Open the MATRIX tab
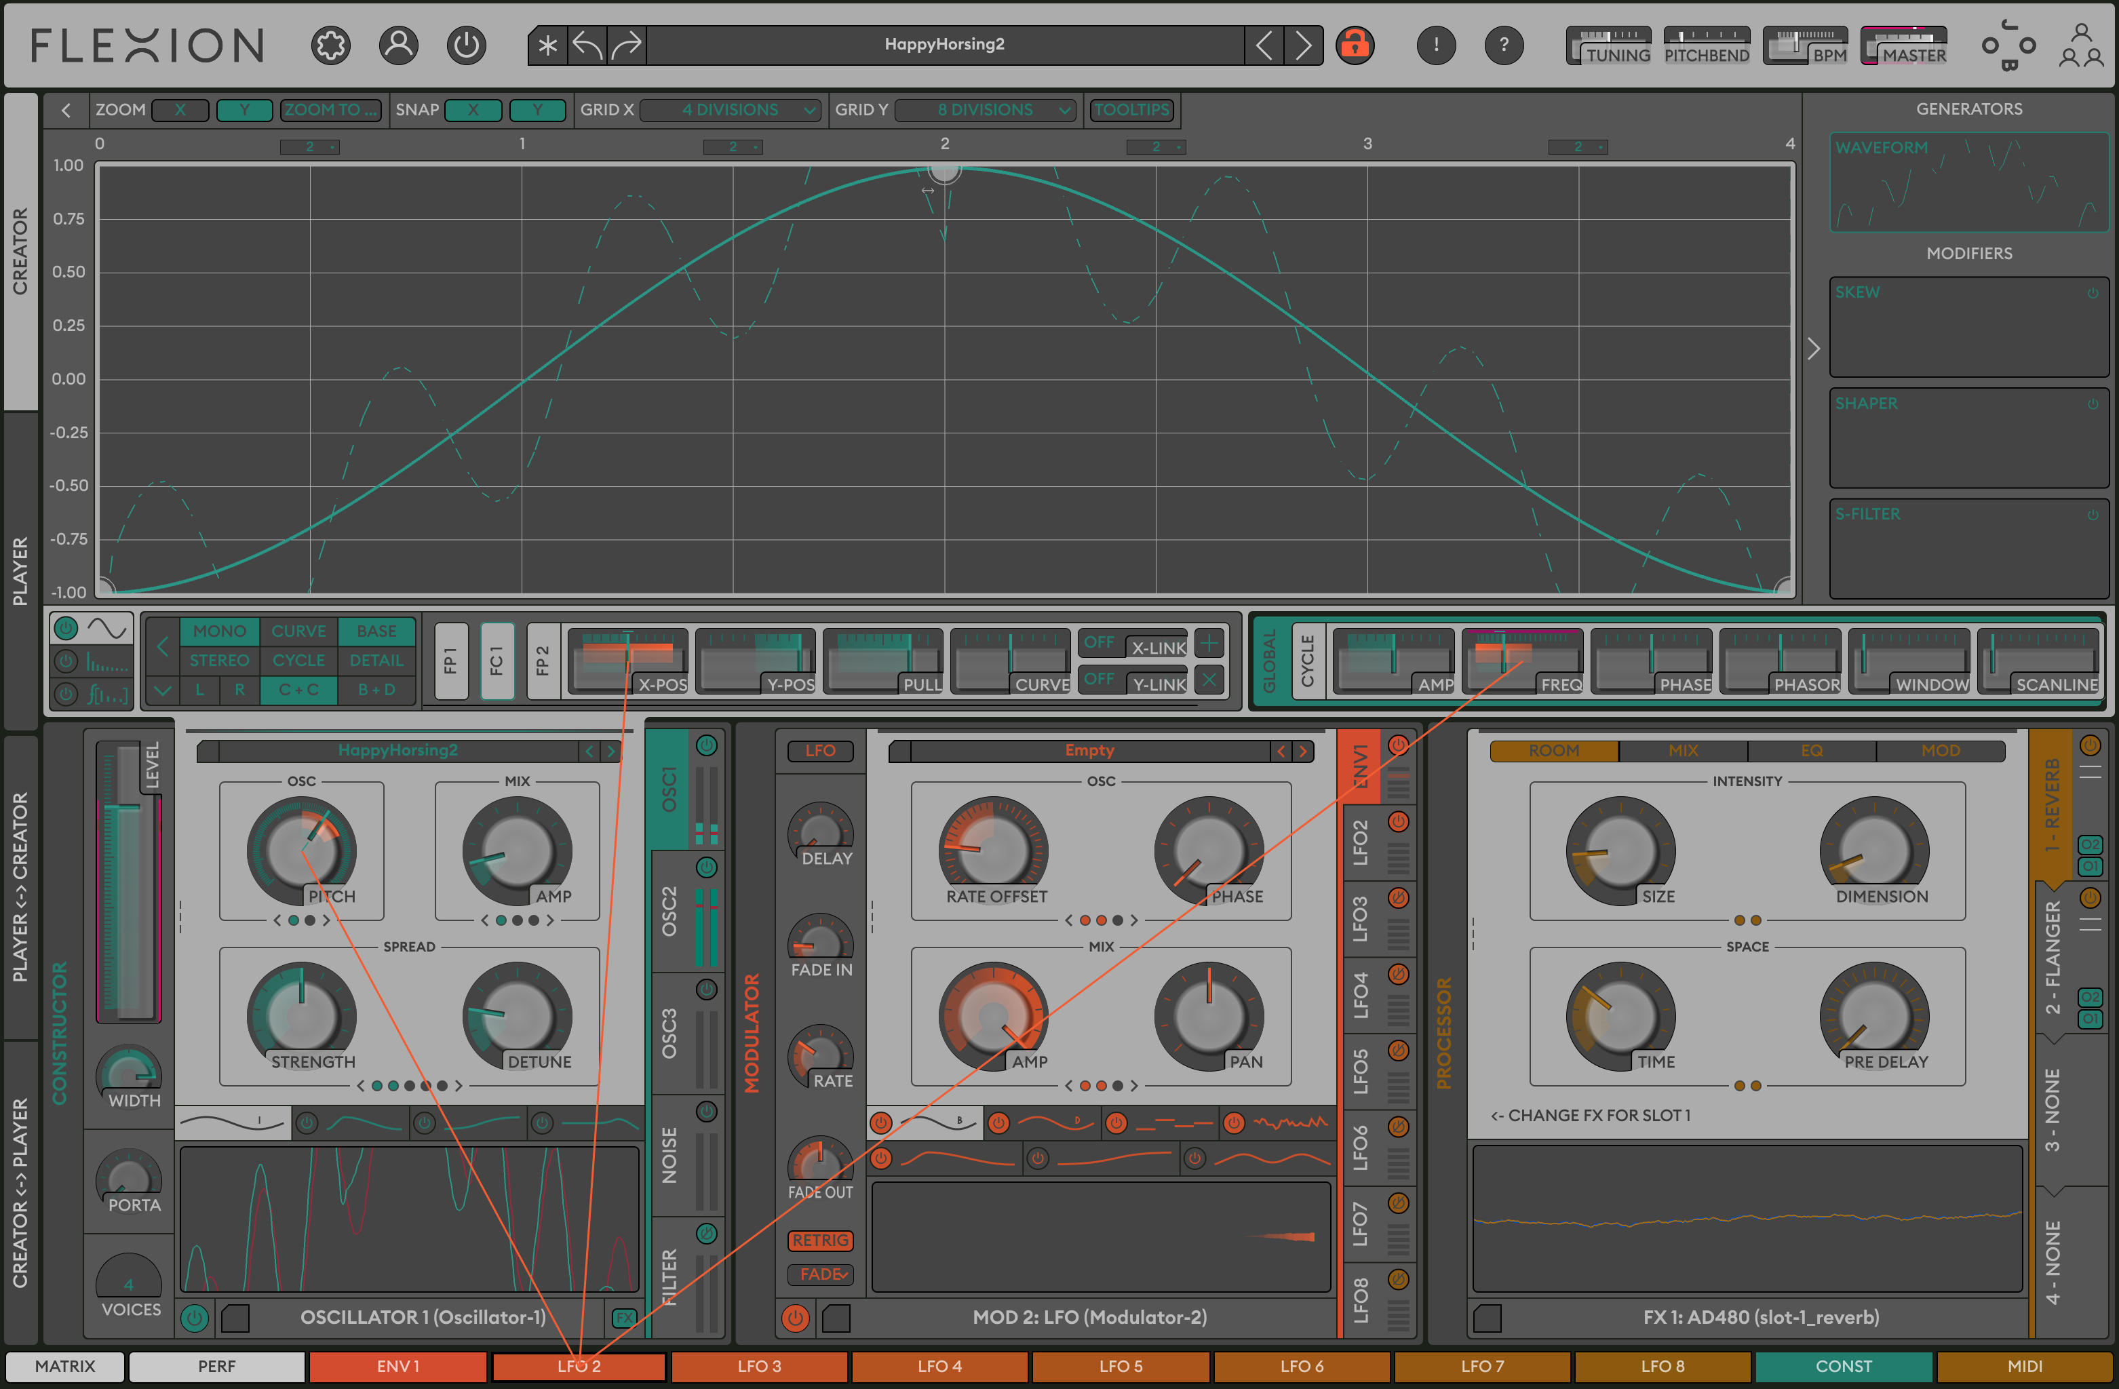2119x1389 pixels. click(65, 1366)
